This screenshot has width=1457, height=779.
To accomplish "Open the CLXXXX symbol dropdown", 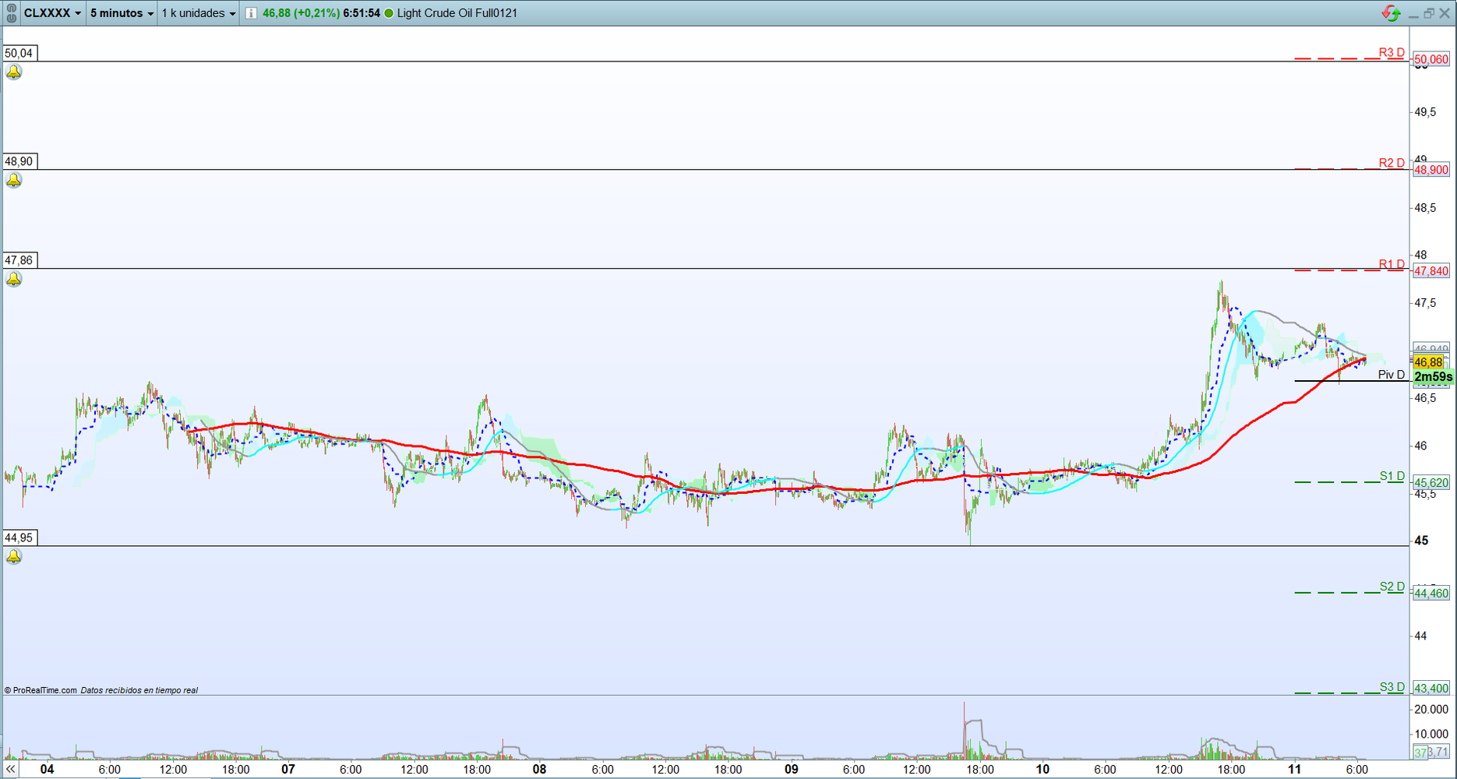I will coord(52,13).
